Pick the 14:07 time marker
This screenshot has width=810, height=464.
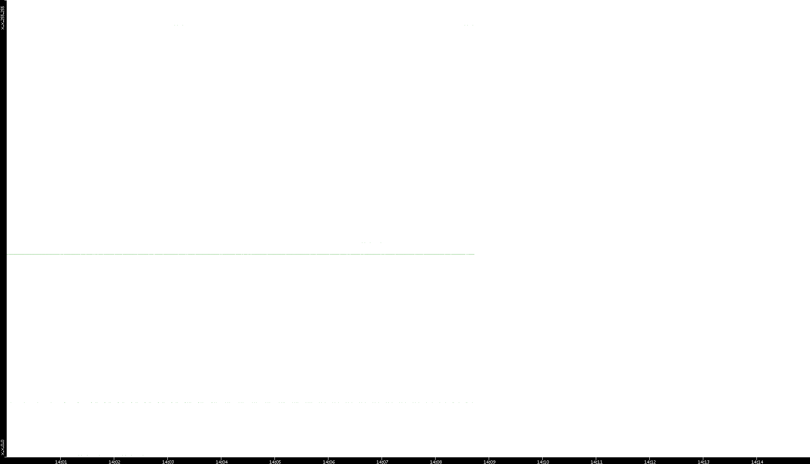point(382,462)
